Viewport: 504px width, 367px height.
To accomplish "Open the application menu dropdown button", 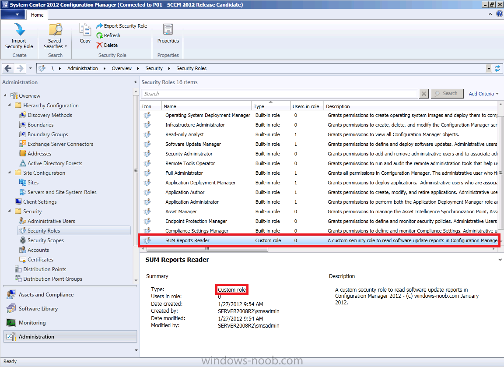I will [x=13, y=14].
